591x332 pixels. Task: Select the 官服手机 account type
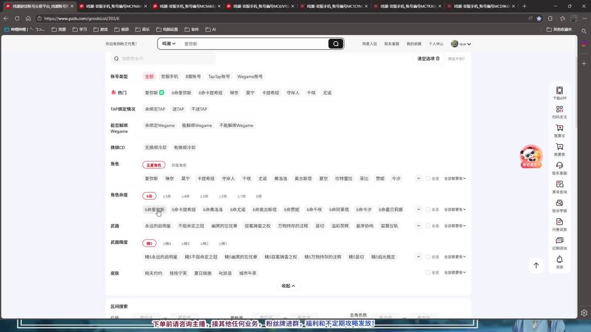pyautogui.click(x=169, y=77)
